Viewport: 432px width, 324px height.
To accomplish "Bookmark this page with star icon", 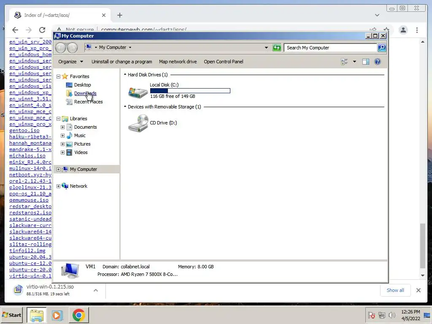I will tap(386, 30).
